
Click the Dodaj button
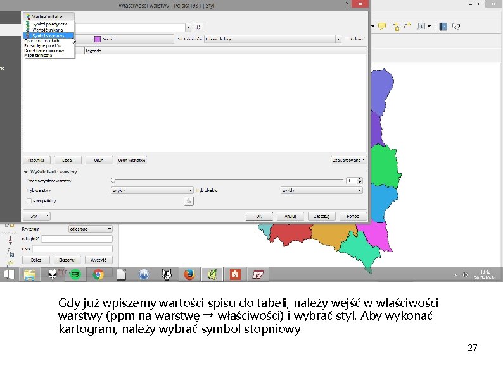click(x=67, y=160)
